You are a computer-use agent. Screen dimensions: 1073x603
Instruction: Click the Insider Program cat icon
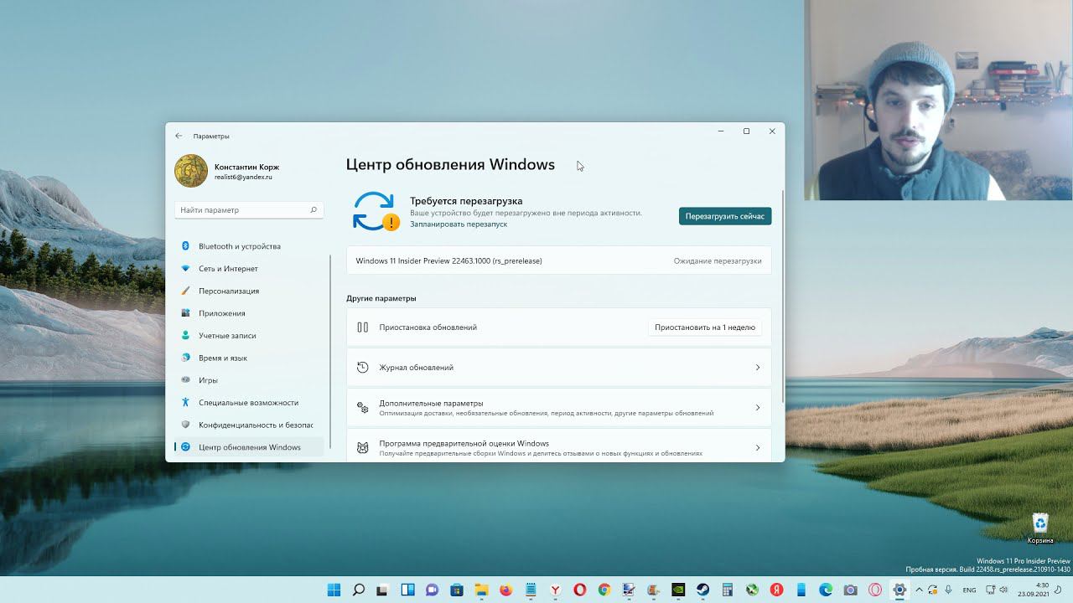pyautogui.click(x=363, y=448)
